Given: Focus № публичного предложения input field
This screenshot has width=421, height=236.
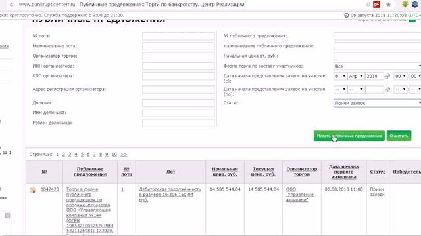Looking at the screenshot, I should click(378, 36).
